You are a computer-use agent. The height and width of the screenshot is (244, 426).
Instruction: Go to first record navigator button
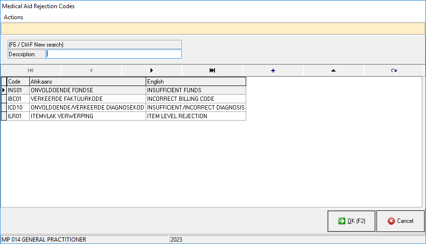point(31,71)
